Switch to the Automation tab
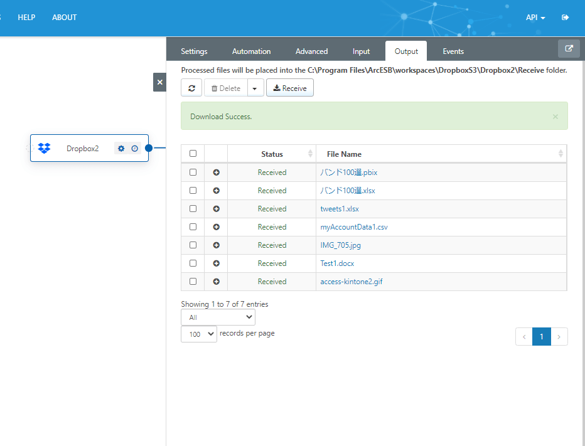Viewport: 585px width, 446px height. pos(251,51)
